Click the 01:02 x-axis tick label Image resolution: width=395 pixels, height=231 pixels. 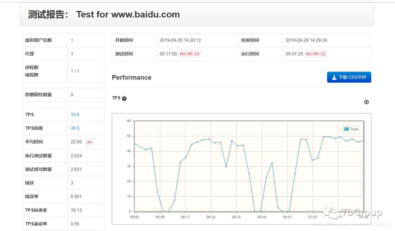click(313, 217)
